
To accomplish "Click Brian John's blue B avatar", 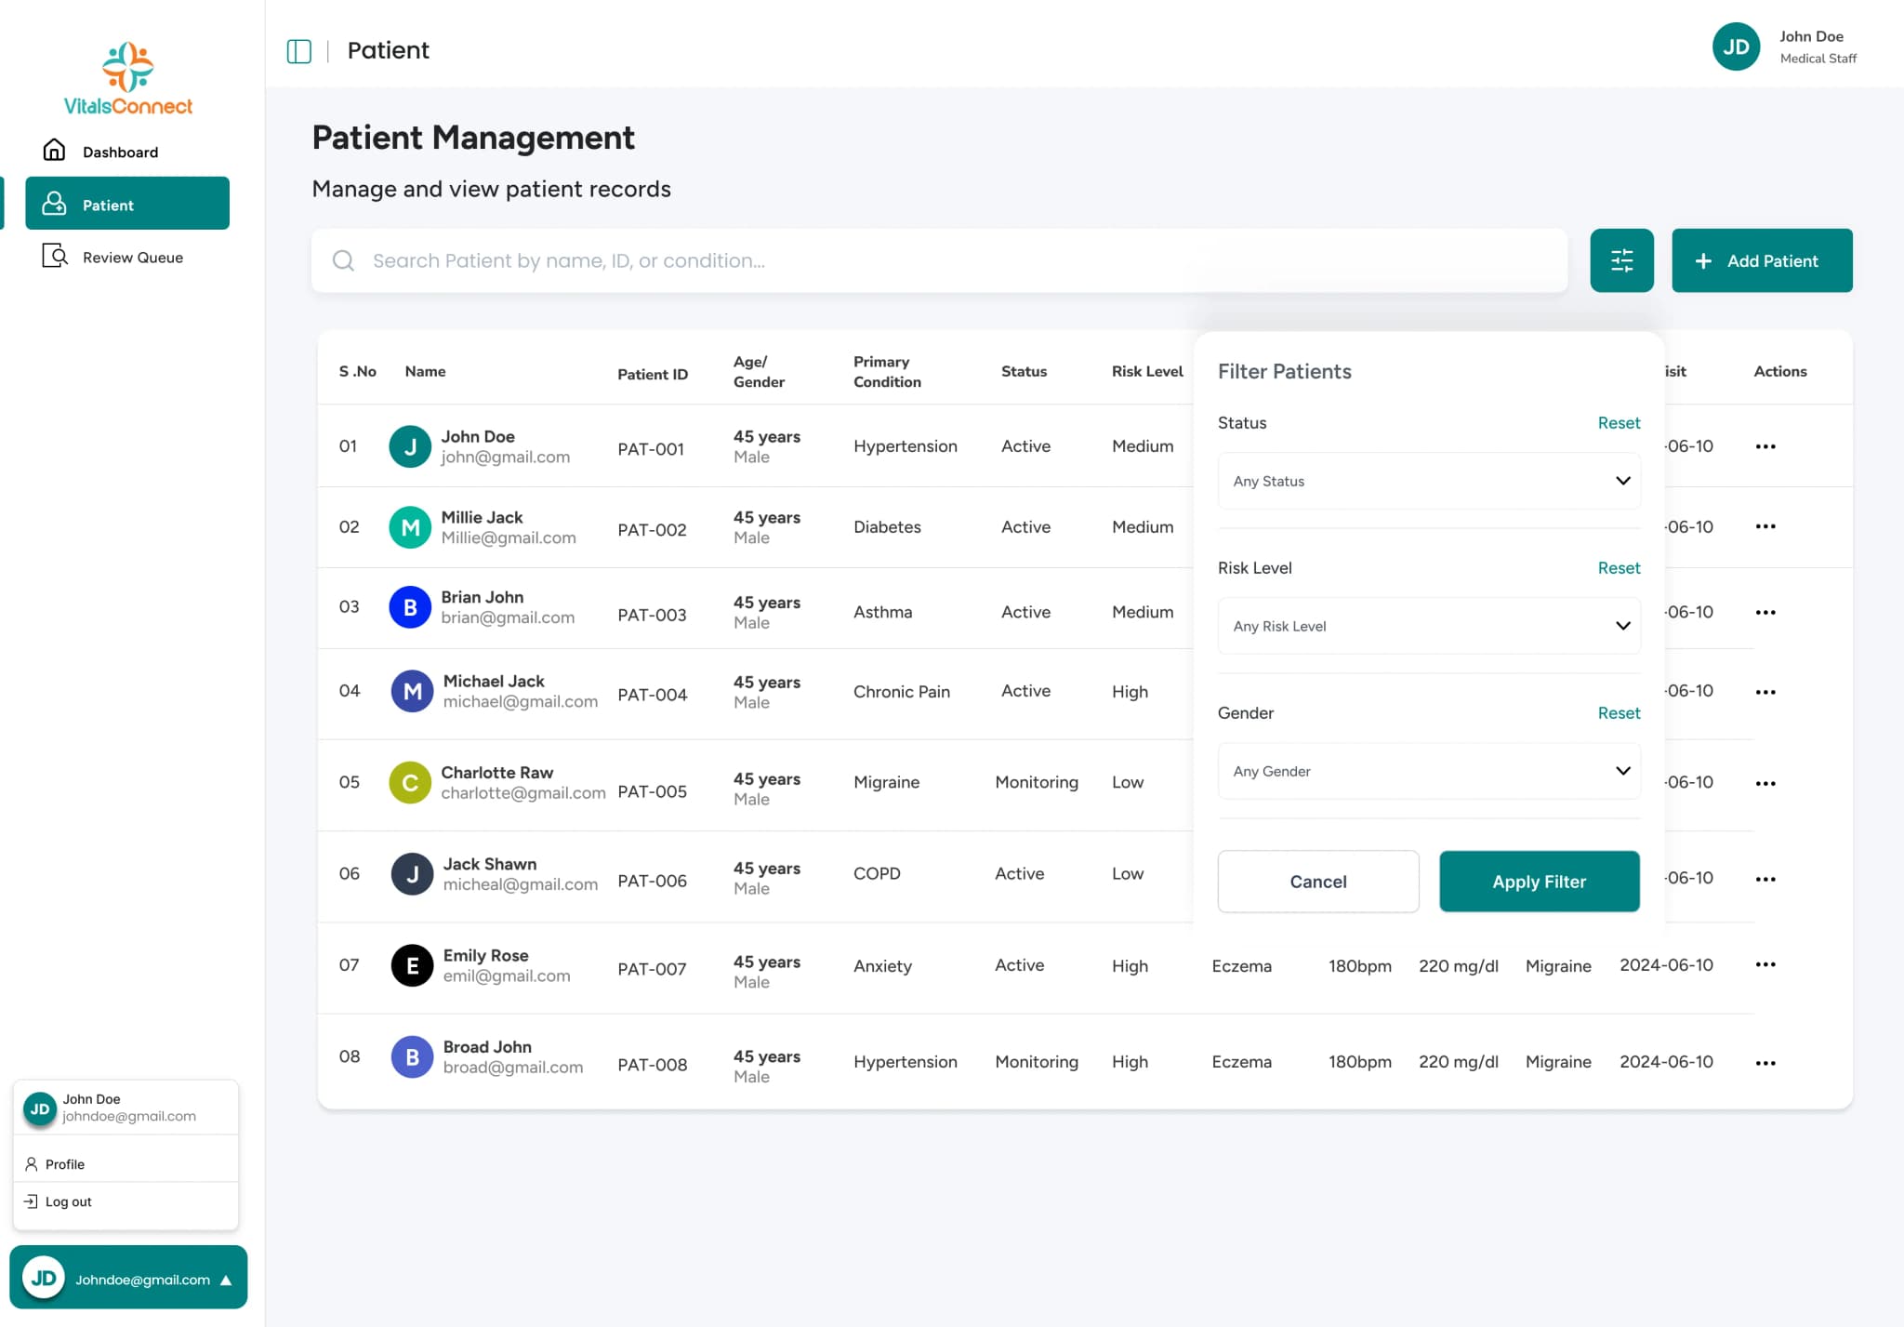I will (x=410, y=607).
